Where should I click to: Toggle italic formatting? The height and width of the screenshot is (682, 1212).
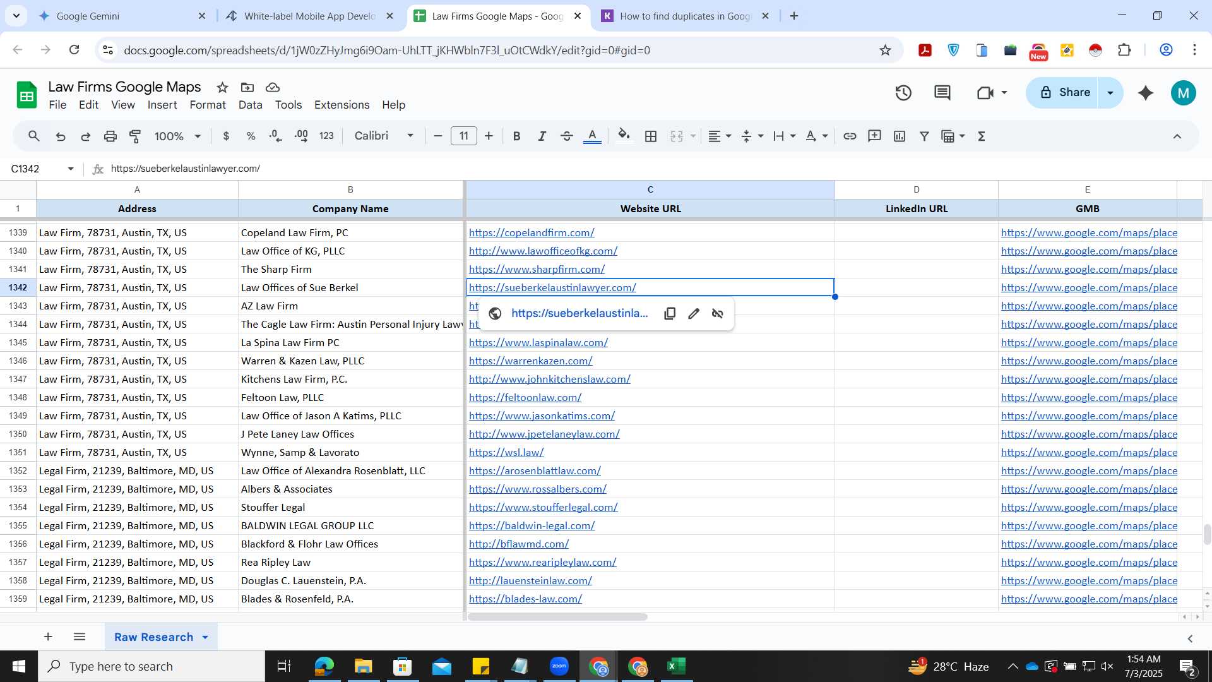click(542, 136)
